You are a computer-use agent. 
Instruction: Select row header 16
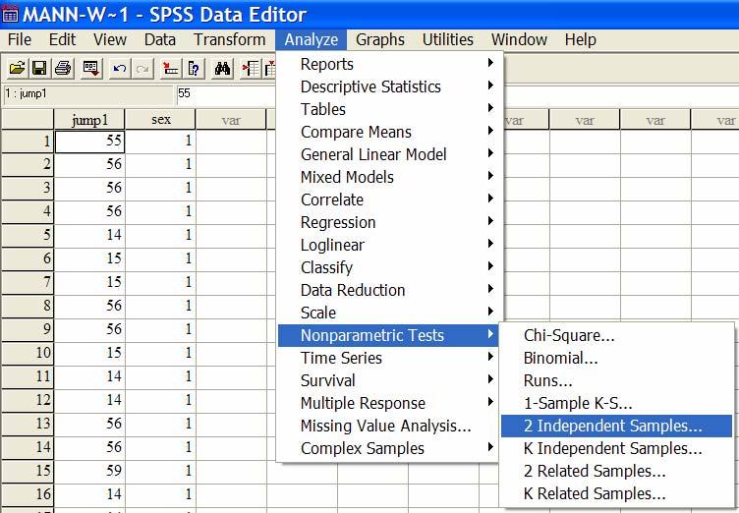tap(28, 494)
